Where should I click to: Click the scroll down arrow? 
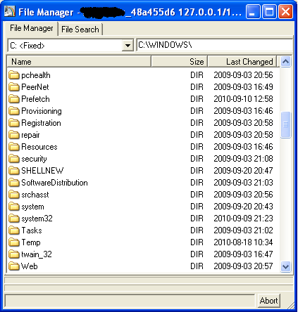coord(285,266)
